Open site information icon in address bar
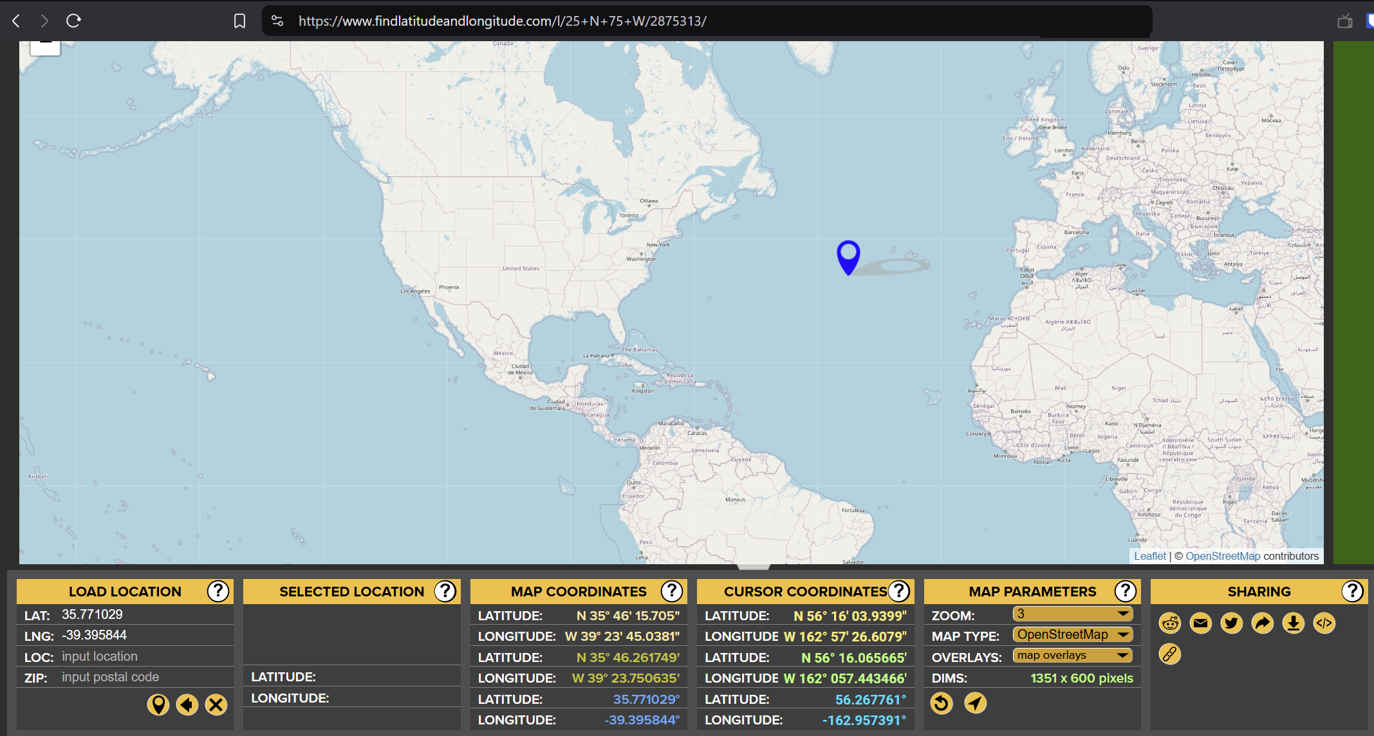Screen dimensions: 1374x736 277,21
